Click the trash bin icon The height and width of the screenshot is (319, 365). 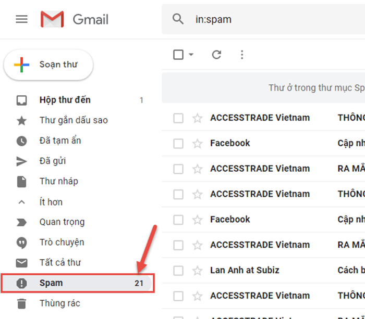coord(21,304)
